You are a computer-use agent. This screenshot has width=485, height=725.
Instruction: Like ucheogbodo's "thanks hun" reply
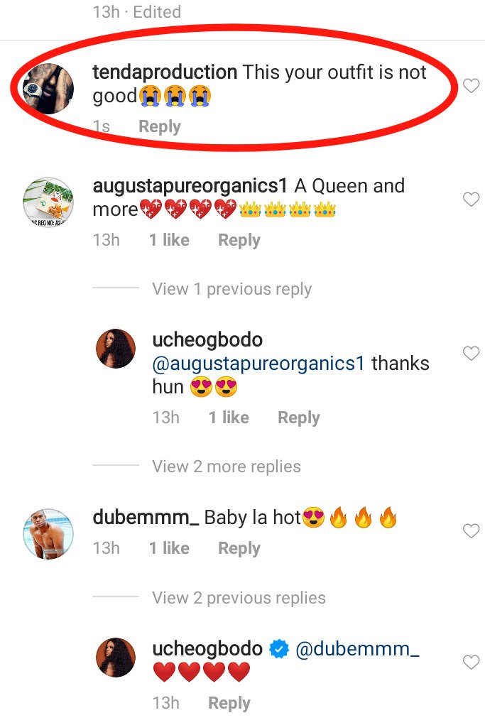coord(471,353)
